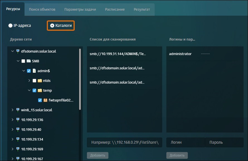Viewport: 248px width, 161px height.
Task: Click the fwtsqmfile02 archive icon
Action: (x=45, y=100)
